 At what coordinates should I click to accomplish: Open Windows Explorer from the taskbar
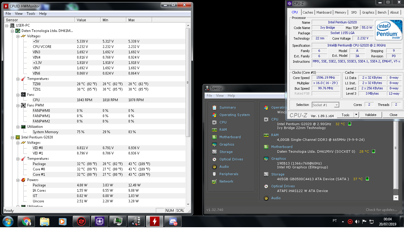pos(45,221)
